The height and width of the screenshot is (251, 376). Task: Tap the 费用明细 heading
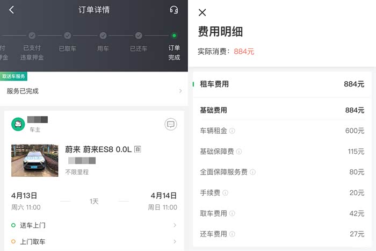pyautogui.click(x=220, y=31)
